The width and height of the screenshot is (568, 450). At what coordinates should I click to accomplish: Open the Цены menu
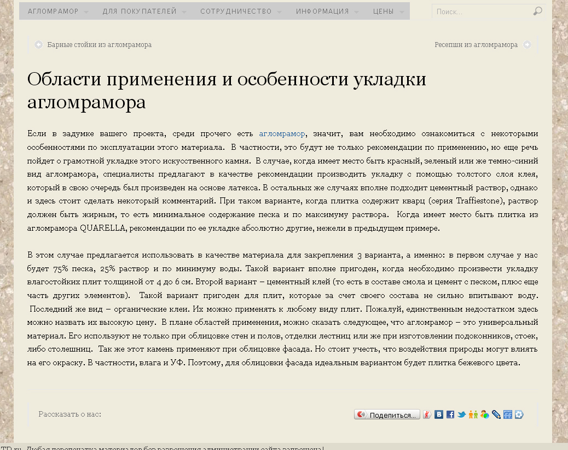click(383, 11)
